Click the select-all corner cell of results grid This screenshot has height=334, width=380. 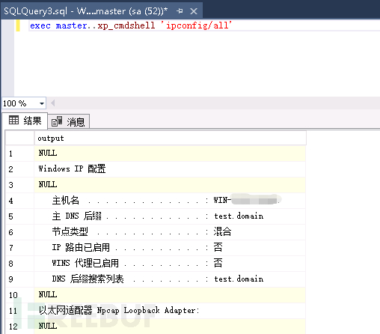point(20,138)
